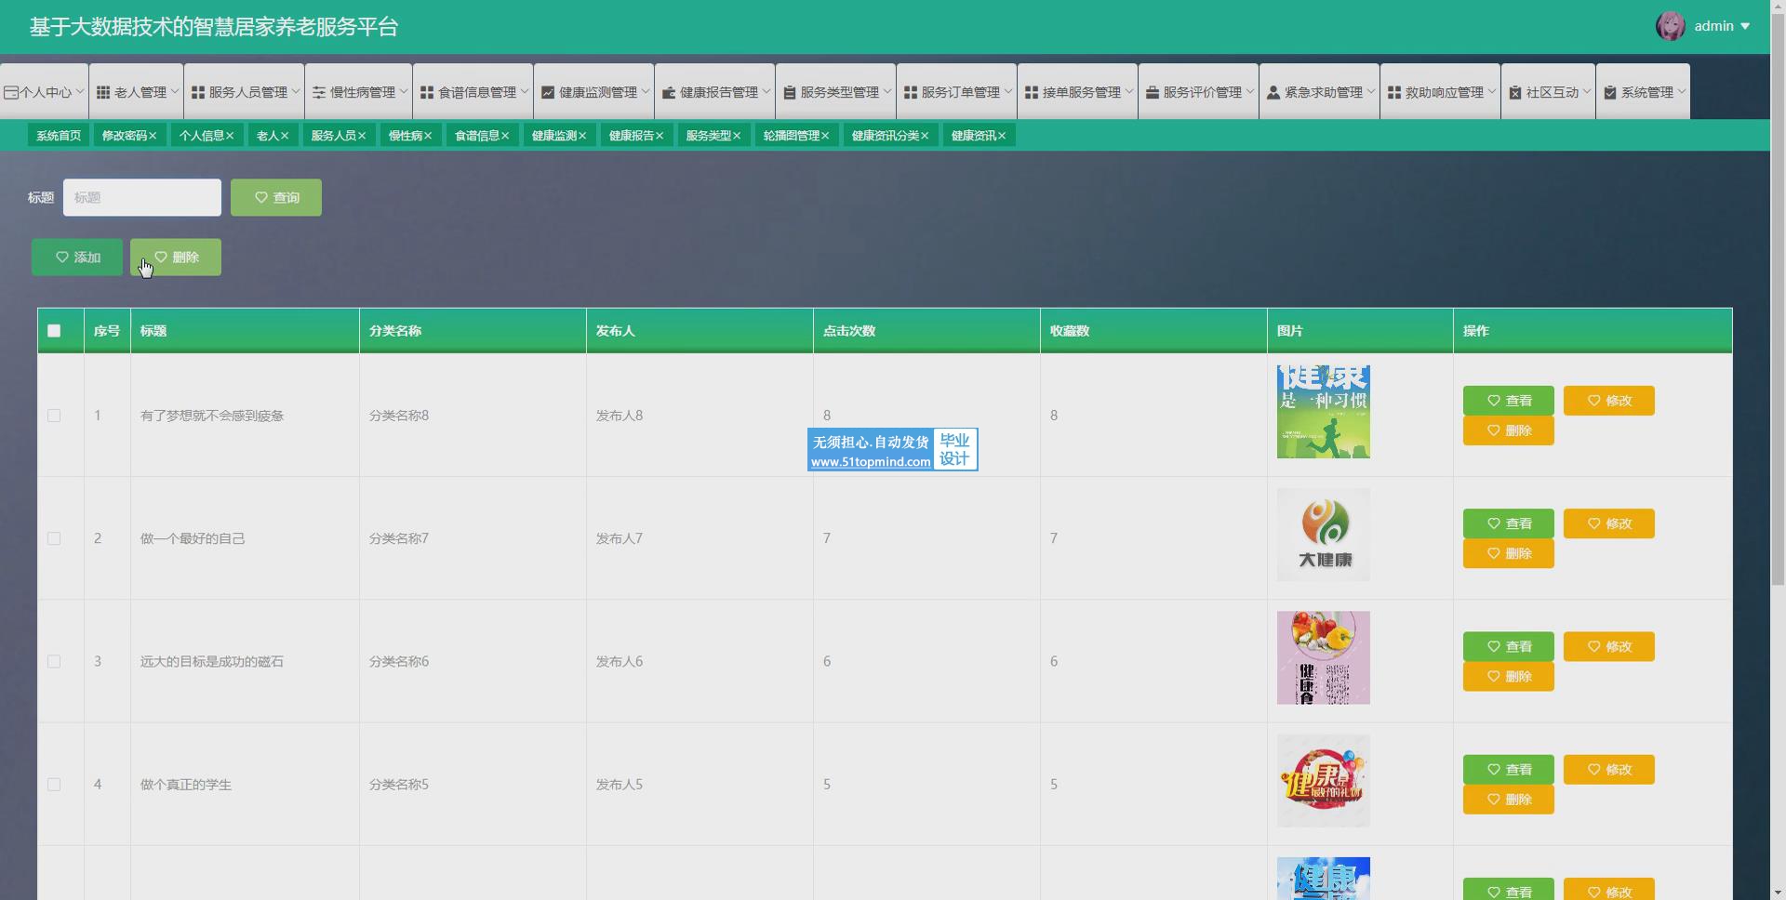
Task: Close the 服务人员 tab
Action: 362,136
